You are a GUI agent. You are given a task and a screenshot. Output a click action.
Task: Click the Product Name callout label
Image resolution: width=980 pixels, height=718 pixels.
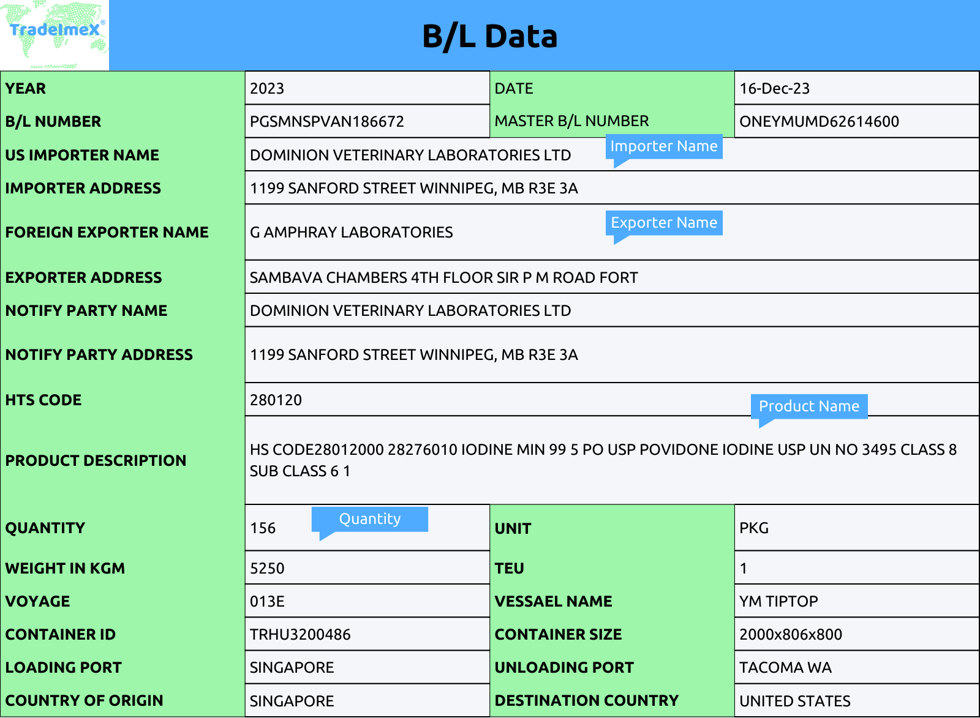coord(809,406)
